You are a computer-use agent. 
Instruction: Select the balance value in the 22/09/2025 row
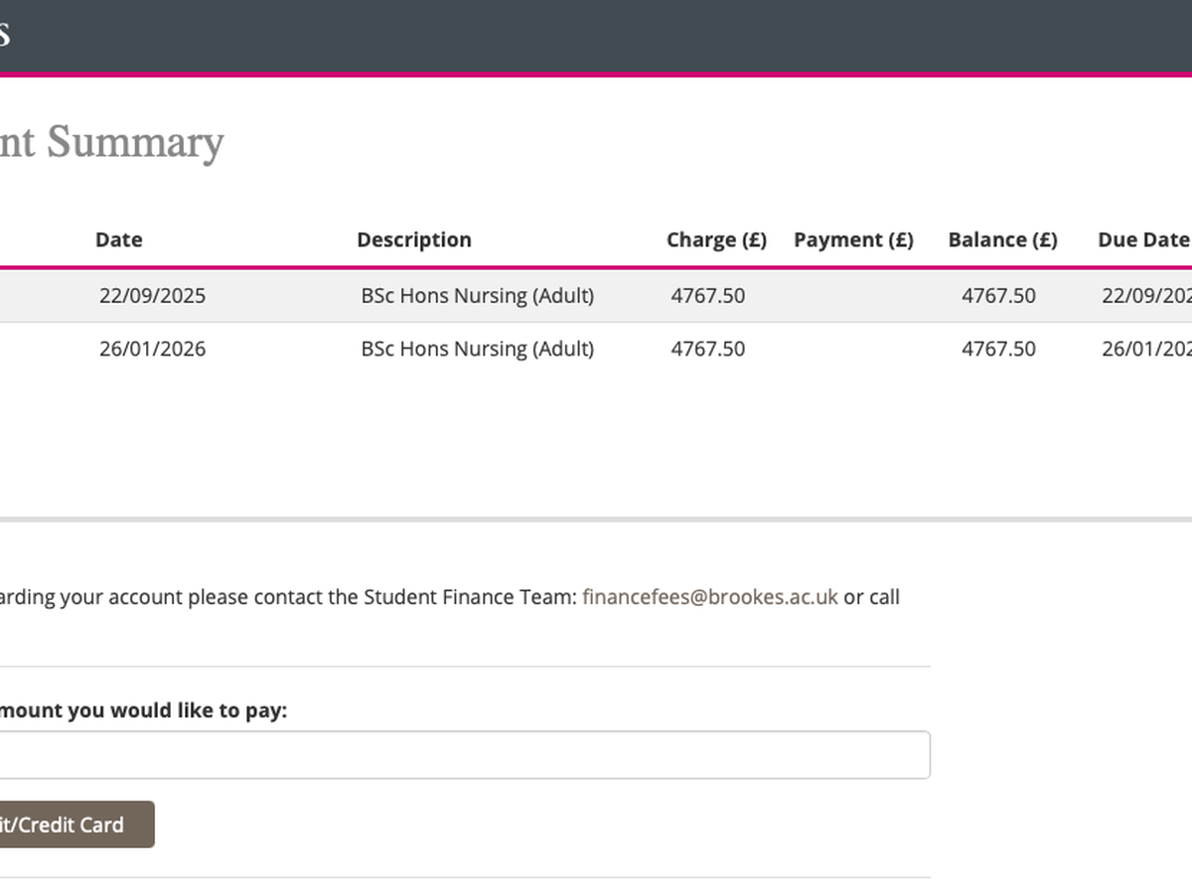coord(998,295)
